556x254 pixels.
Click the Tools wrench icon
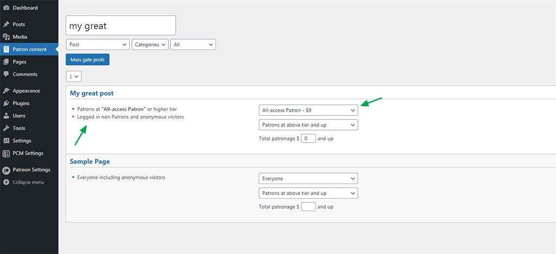[x=6, y=128]
